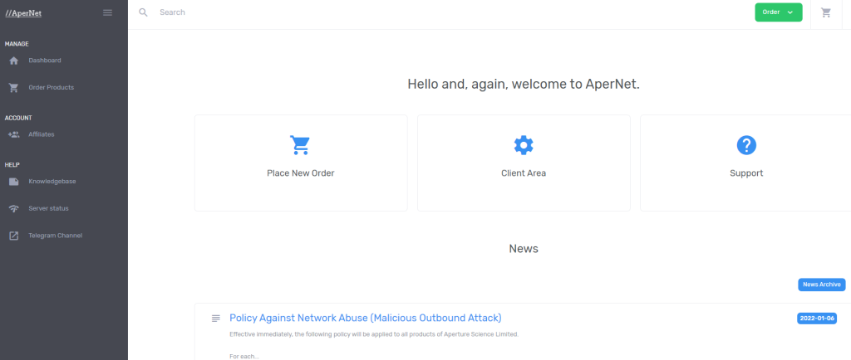Click the blue cart icon on Place New Order

coord(300,145)
